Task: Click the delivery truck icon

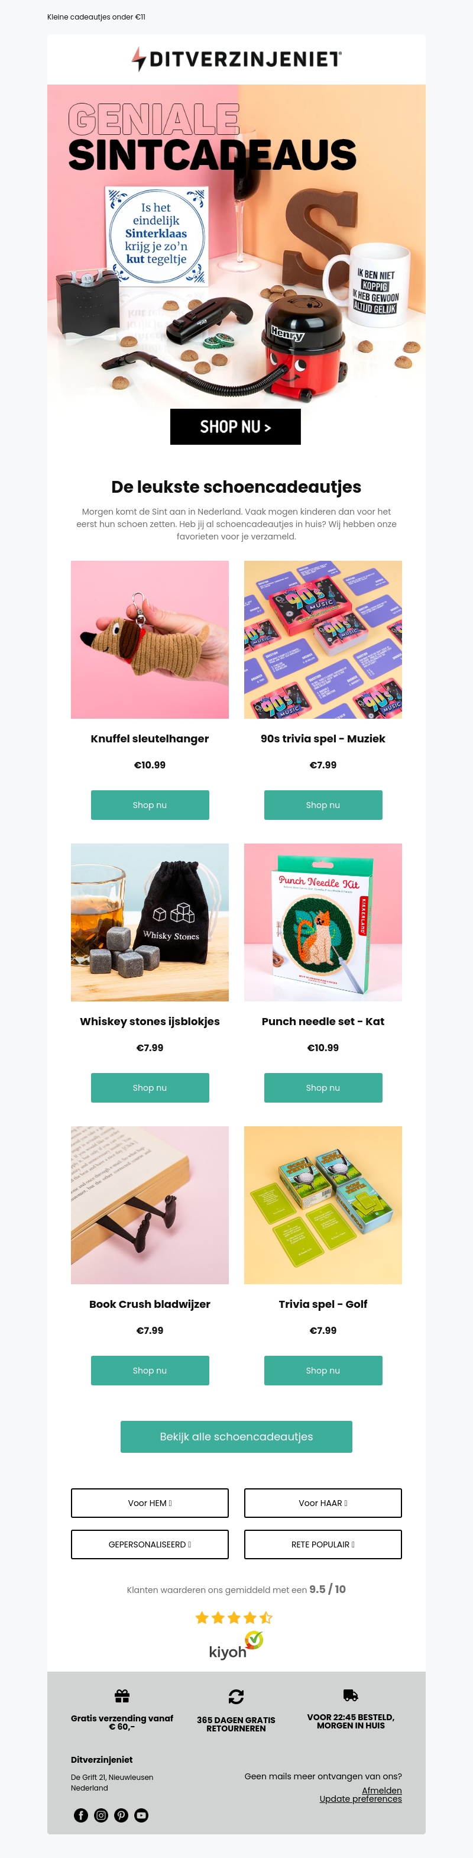Action: [x=351, y=1695]
